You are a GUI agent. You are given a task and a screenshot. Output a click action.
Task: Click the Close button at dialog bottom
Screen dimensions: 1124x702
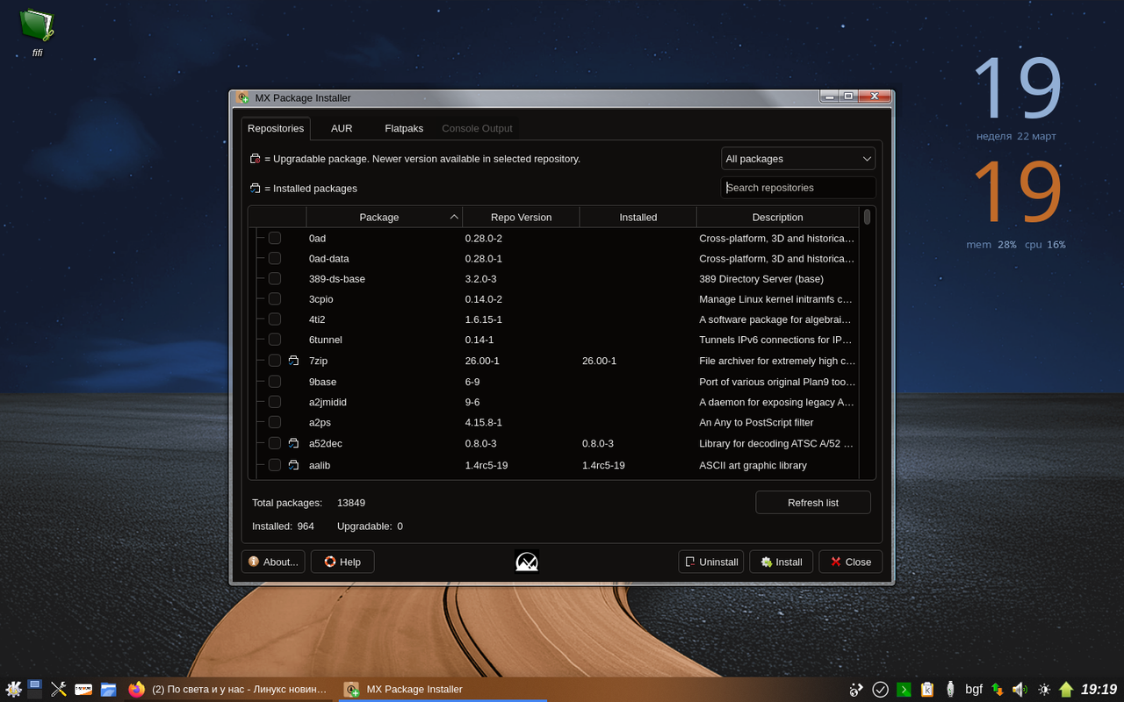pos(851,562)
